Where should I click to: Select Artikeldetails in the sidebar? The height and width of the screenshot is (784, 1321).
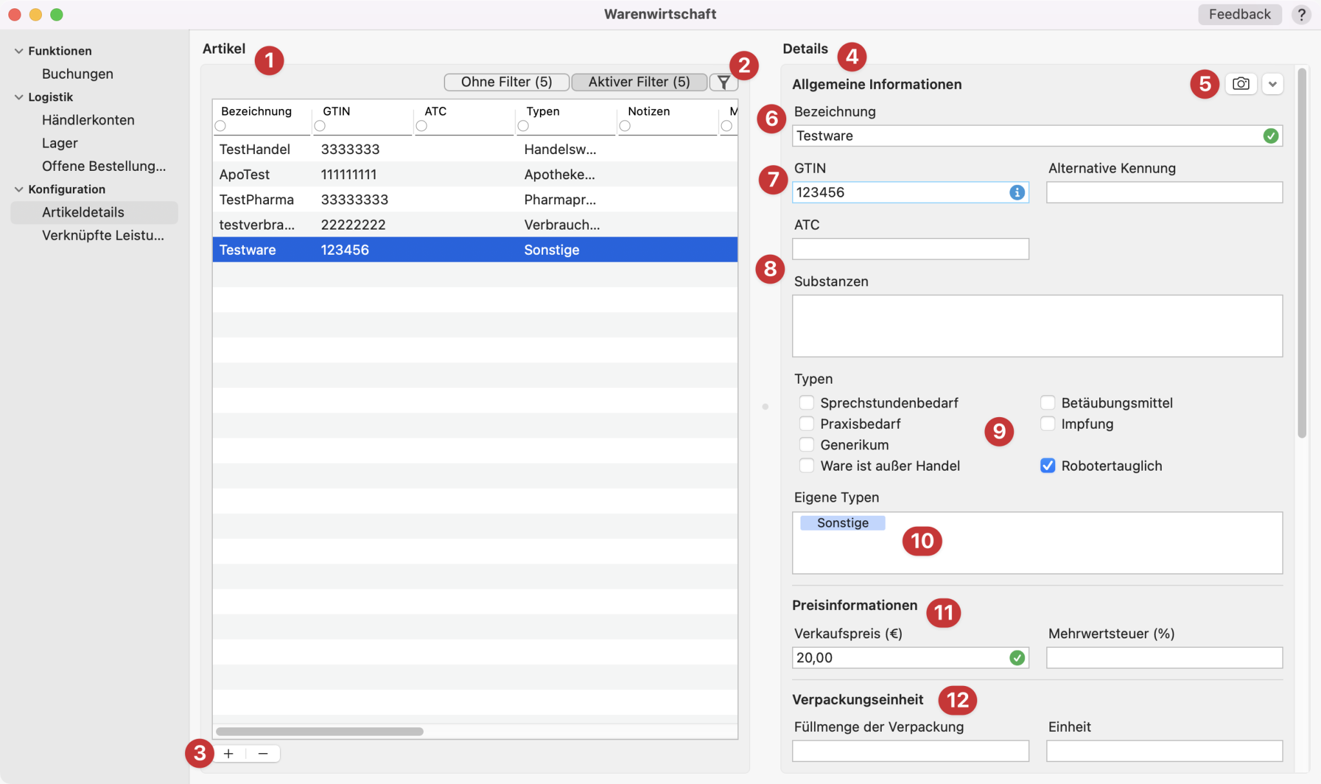point(94,212)
